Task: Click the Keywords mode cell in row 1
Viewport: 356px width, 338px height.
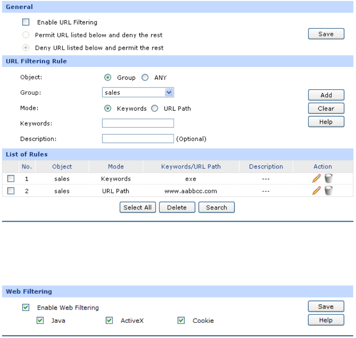Action: [116, 179]
